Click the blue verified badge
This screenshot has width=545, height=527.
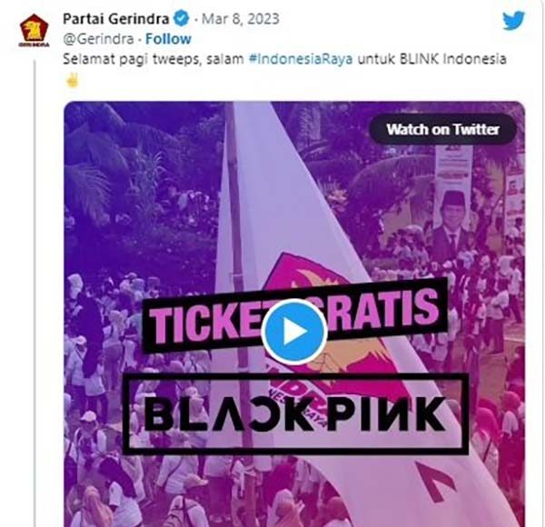pos(181,18)
